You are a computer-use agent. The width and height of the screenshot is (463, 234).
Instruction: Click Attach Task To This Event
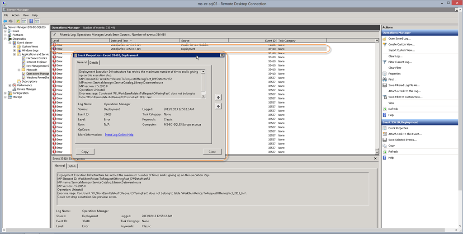(x=405, y=134)
